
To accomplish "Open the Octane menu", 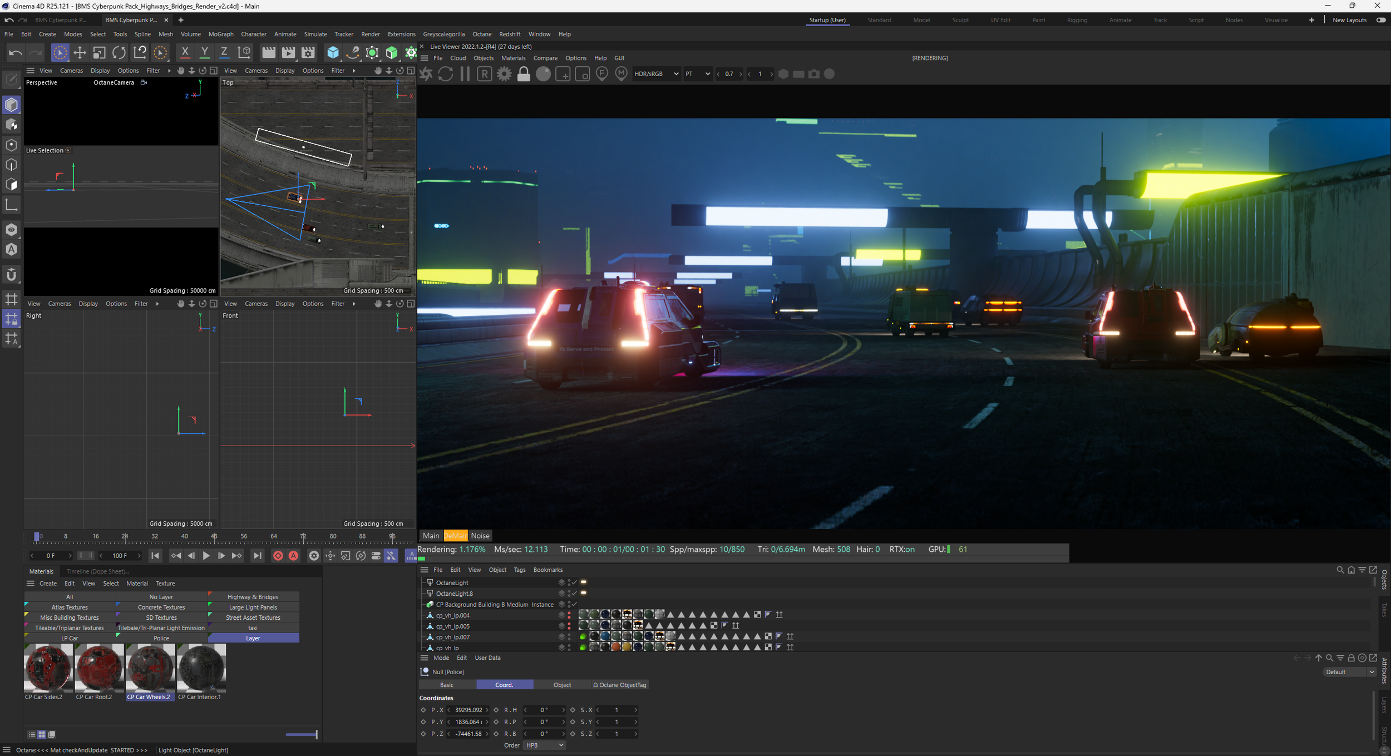I will coord(481,34).
